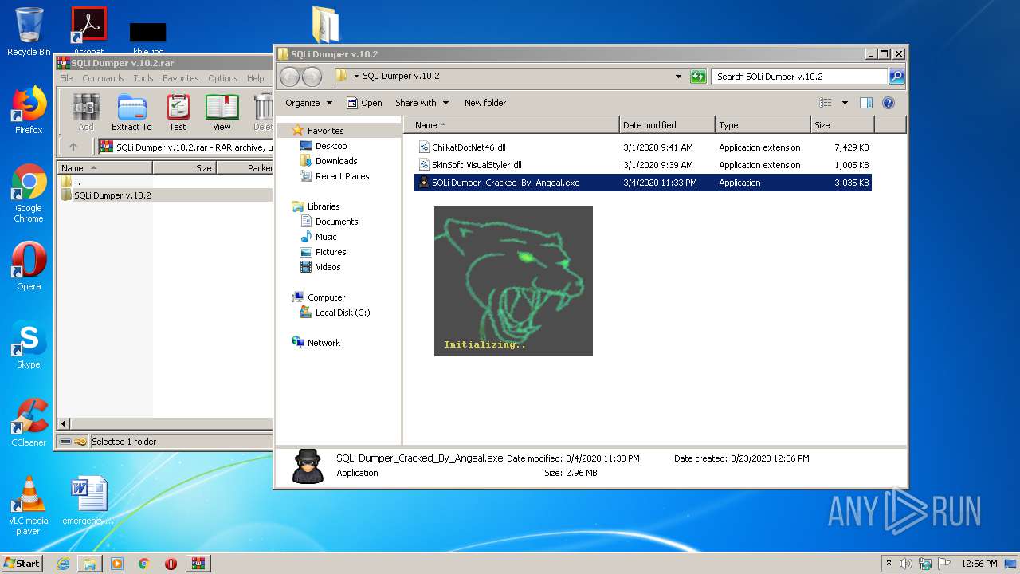
Task: Open WinRAR Favorites menu
Action: click(x=181, y=78)
